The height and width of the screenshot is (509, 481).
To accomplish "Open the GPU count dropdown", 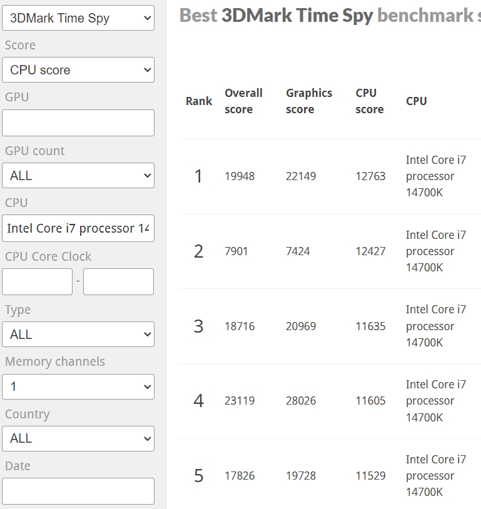I will click(x=78, y=176).
